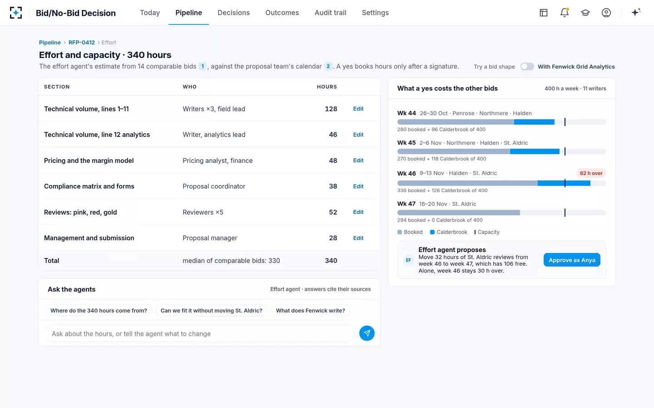Focus the Ask about the hours input field

pyautogui.click(x=200, y=334)
